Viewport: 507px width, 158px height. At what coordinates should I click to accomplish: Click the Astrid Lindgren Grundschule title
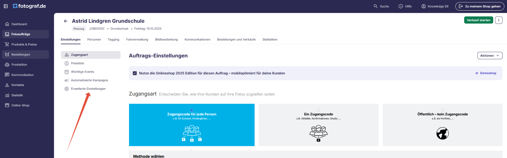click(108, 21)
